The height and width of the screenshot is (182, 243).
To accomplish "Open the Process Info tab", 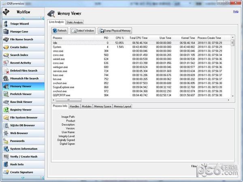I will coord(60,106).
